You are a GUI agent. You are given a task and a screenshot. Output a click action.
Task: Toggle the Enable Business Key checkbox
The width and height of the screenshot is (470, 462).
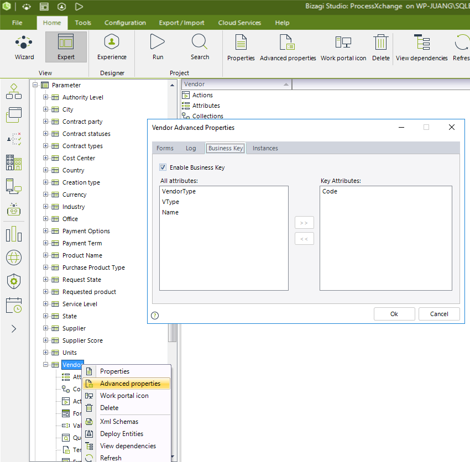pyautogui.click(x=163, y=167)
